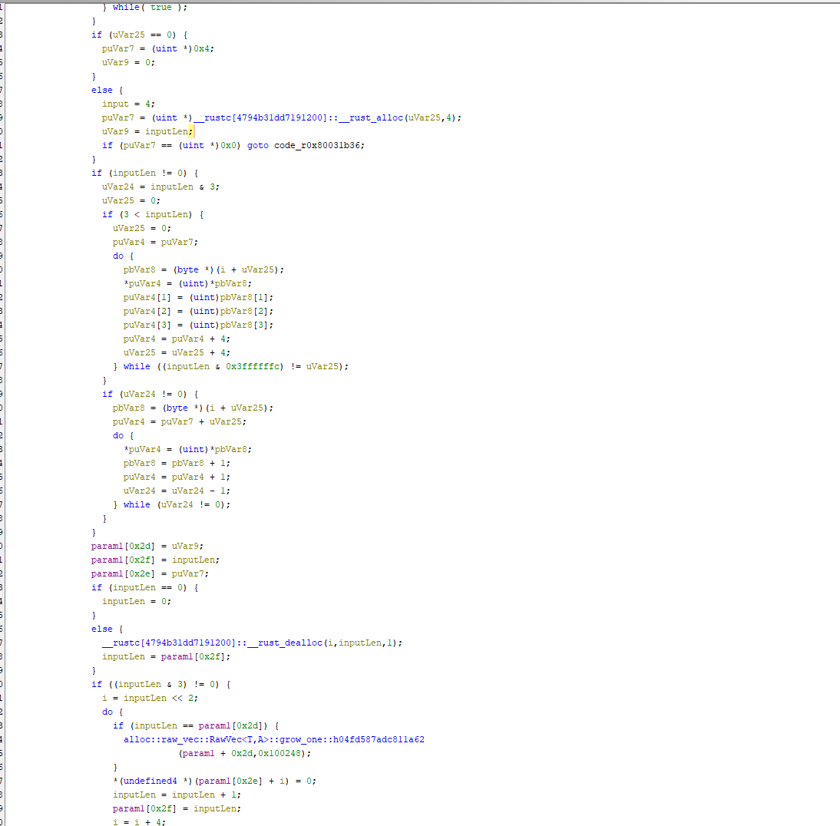Select the variable in 'input = 4'
This screenshot has width=840, height=826.
coord(115,104)
